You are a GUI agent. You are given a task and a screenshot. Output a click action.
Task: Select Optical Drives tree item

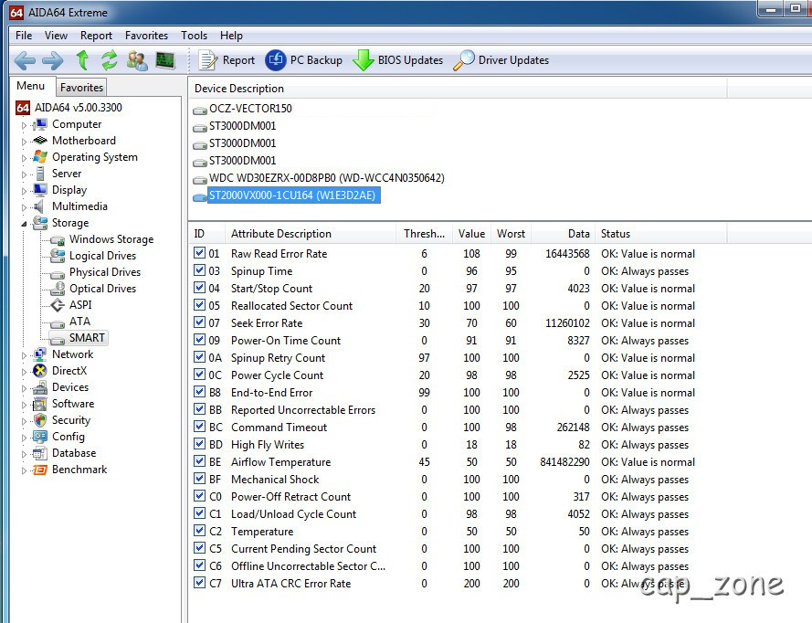102,289
